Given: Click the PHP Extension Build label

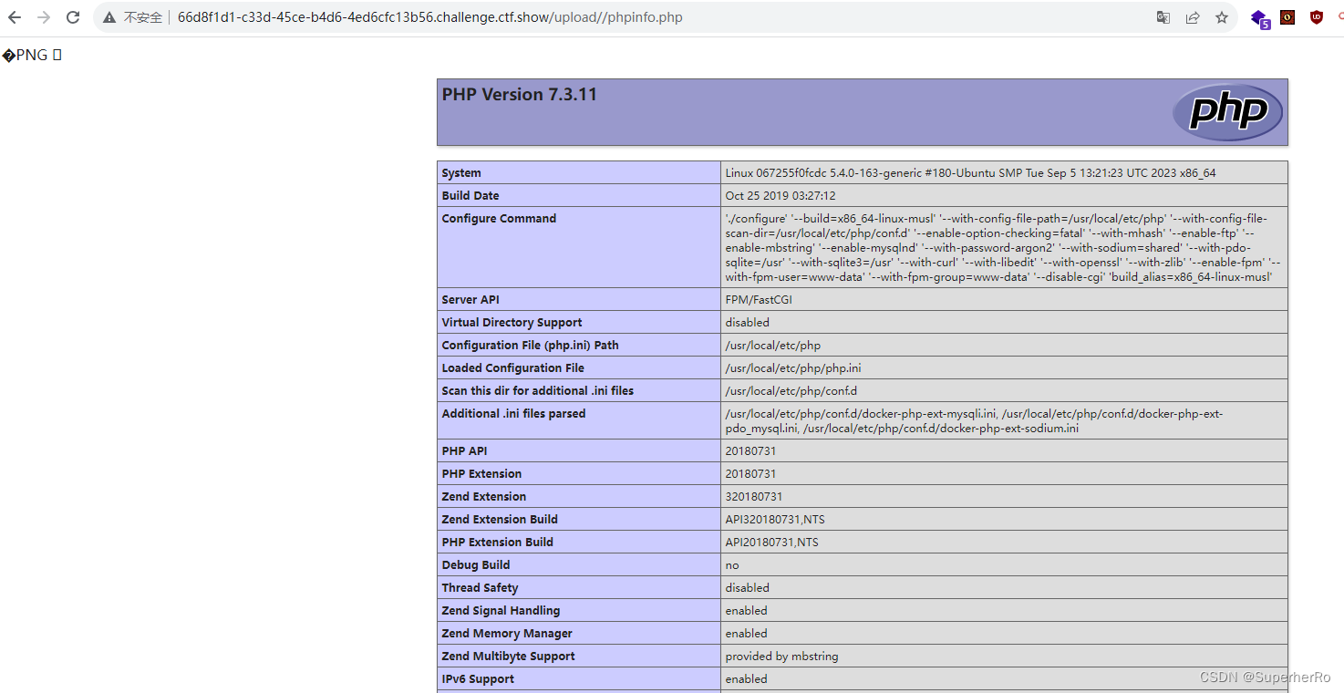Looking at the screenshot, I should pos(498,543).
